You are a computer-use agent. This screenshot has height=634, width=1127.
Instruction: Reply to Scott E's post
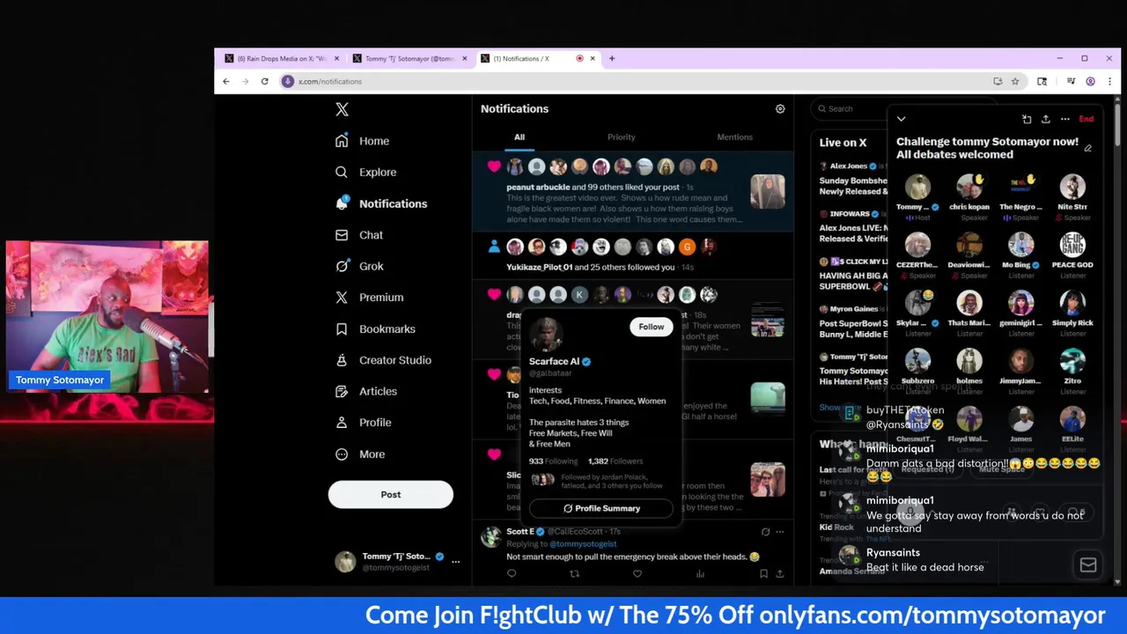[x=512, y=574]
